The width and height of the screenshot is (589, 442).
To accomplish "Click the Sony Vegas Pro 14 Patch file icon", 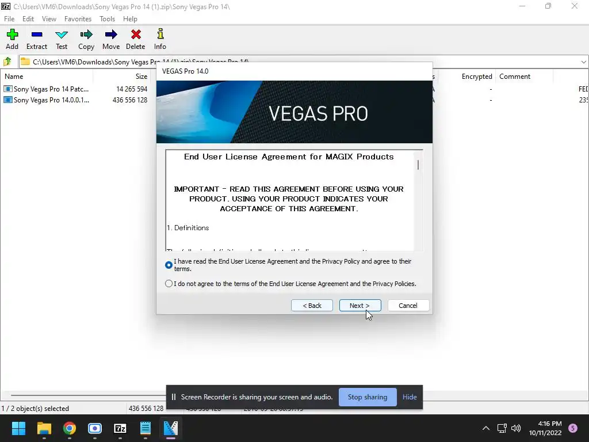I will click(7, 89).
